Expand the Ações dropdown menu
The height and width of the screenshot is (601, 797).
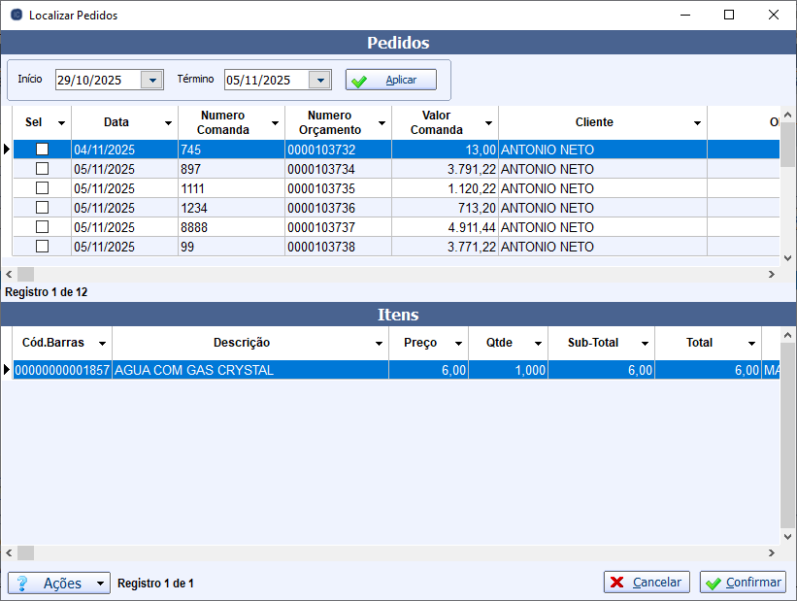100,584
